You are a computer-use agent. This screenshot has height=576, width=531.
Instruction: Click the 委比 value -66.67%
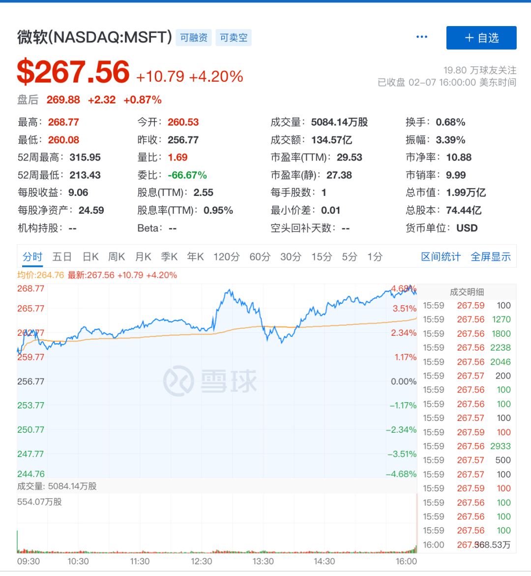point(187,175)
